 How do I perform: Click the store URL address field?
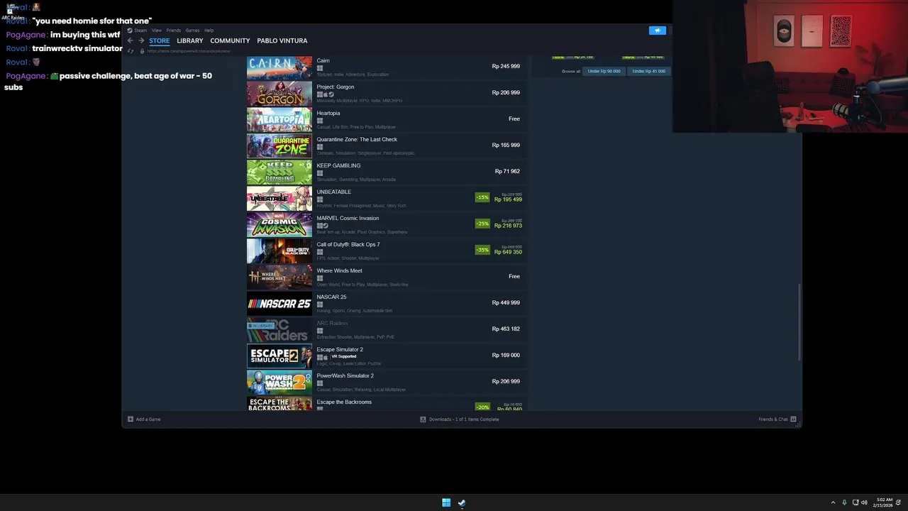pyautogui.click(x=188, y=51)
